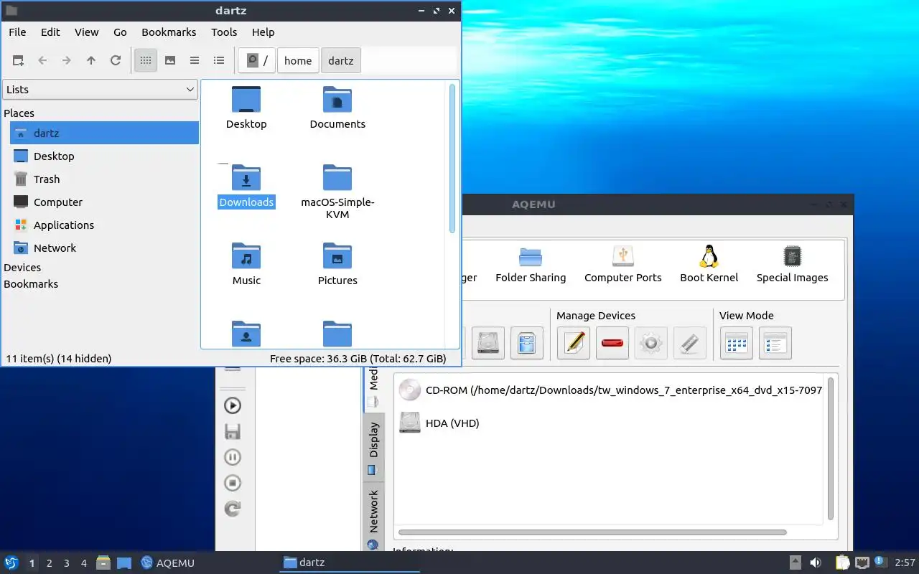The width and height of the screenshot is (919, 574).
Task: Switch AQEMU to icon view mode
Action: tap(737, 343)
